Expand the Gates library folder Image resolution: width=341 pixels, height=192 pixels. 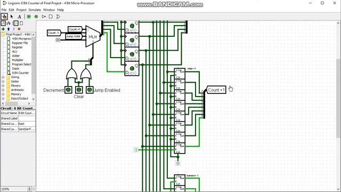(3, 82)
